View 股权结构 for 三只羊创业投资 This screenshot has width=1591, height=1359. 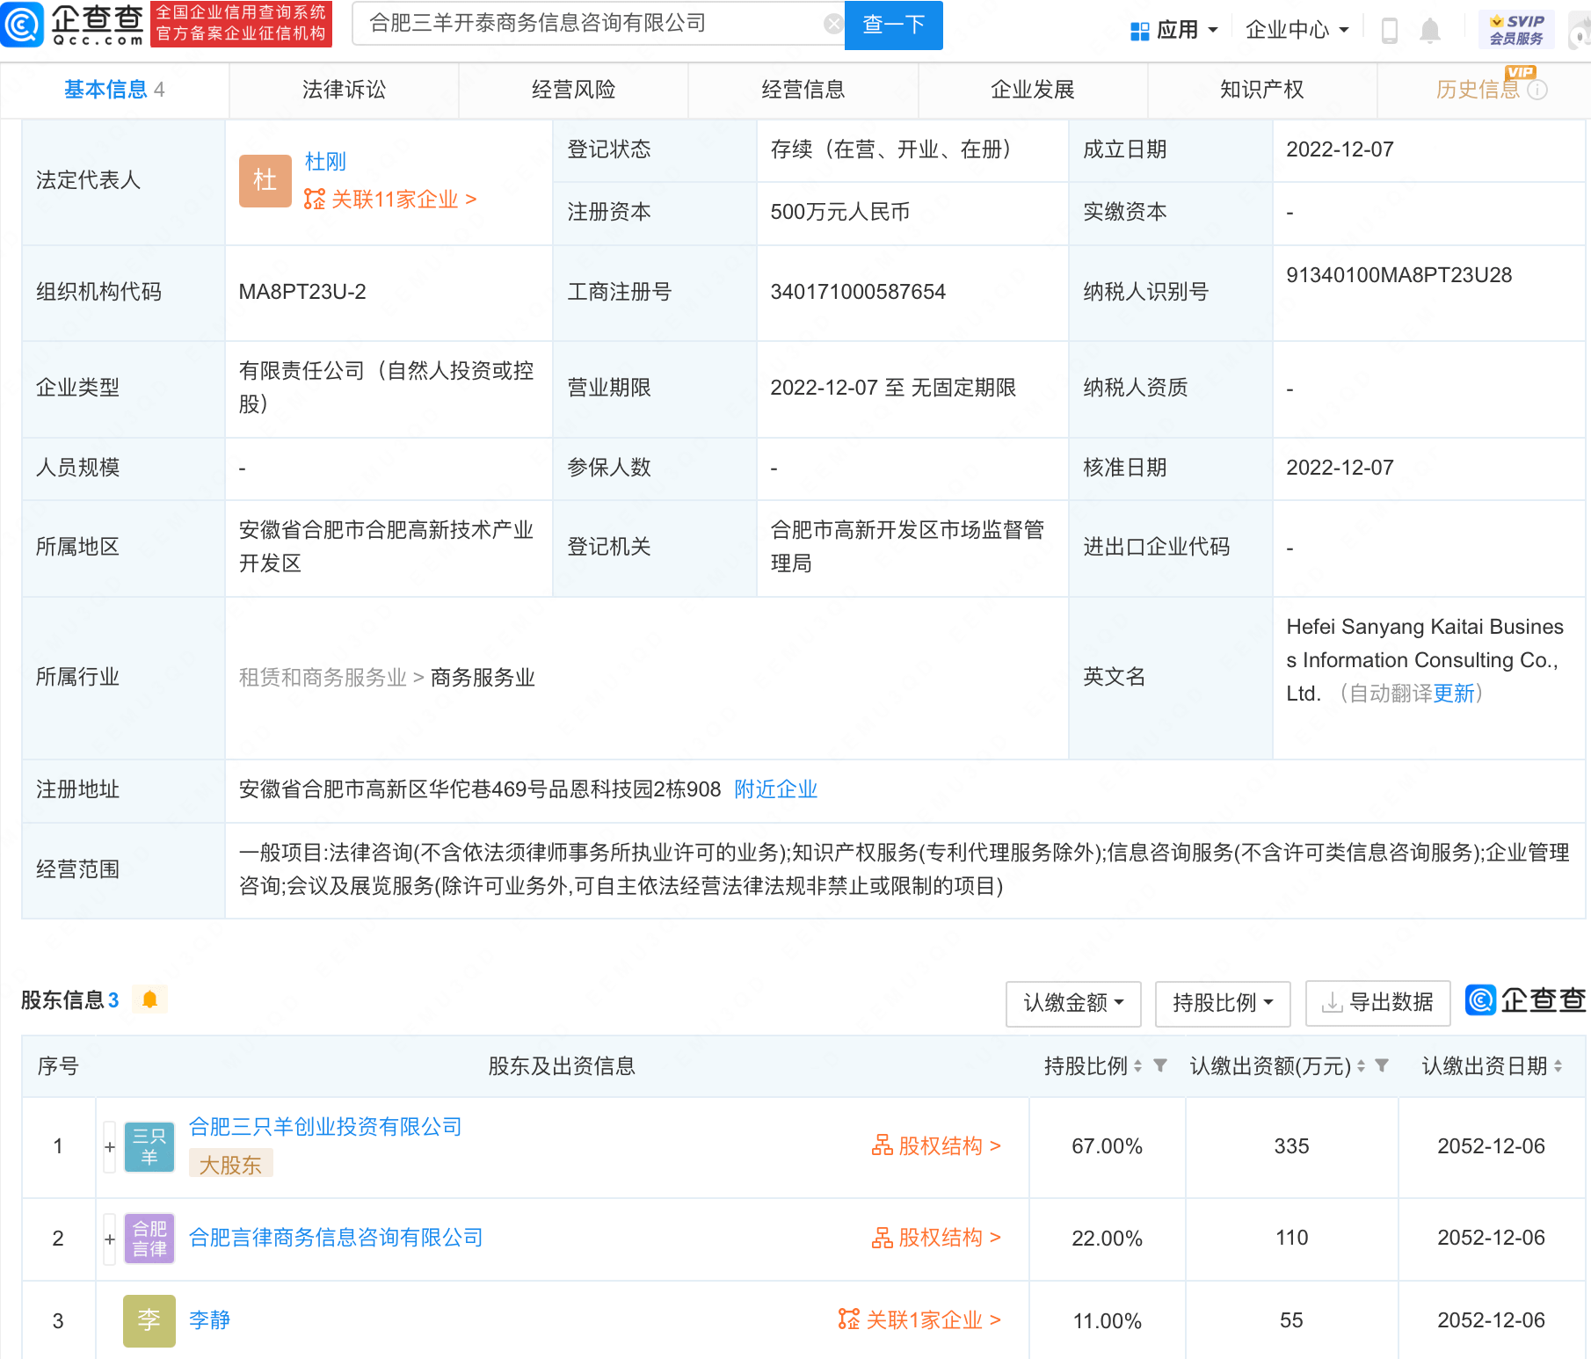(936, 1146)
